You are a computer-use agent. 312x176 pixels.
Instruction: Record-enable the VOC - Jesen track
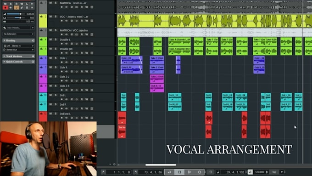tap(61, 21)
